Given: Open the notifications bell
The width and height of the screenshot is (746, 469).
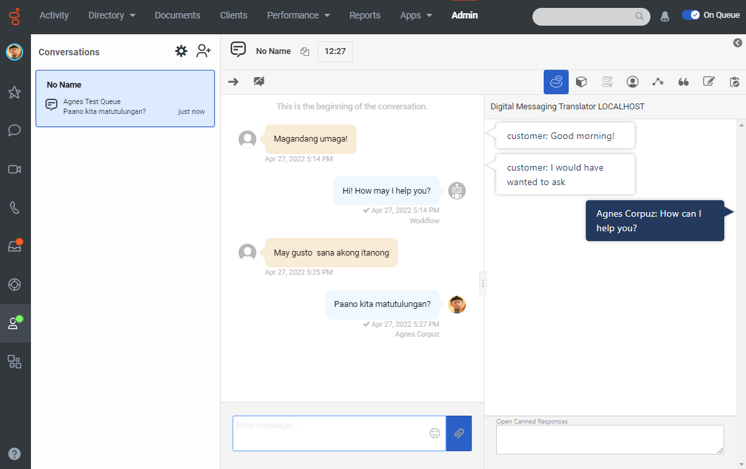Looking at the screenshot, I should tap(665, 16).
